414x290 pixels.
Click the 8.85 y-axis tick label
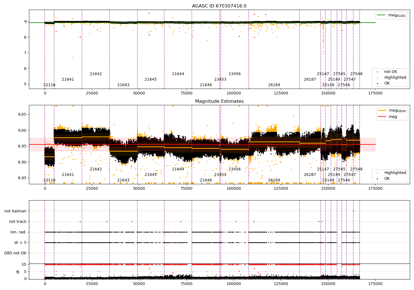(x=22, y=178)
